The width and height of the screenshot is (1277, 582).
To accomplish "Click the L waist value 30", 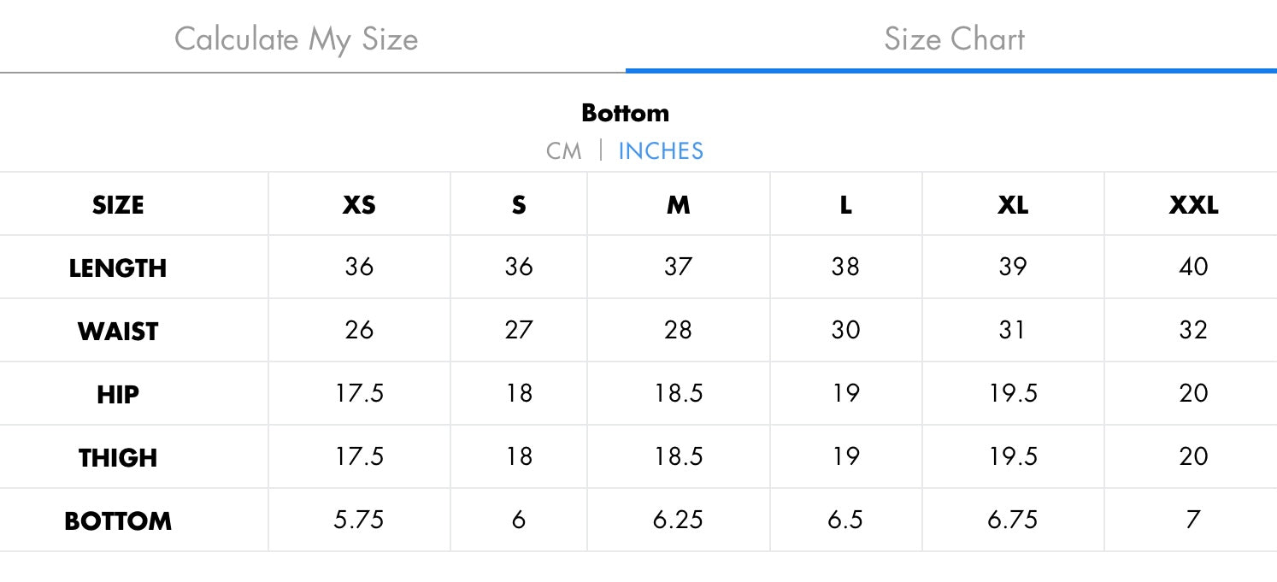I will pyautogui.click(x=845, y=330).
